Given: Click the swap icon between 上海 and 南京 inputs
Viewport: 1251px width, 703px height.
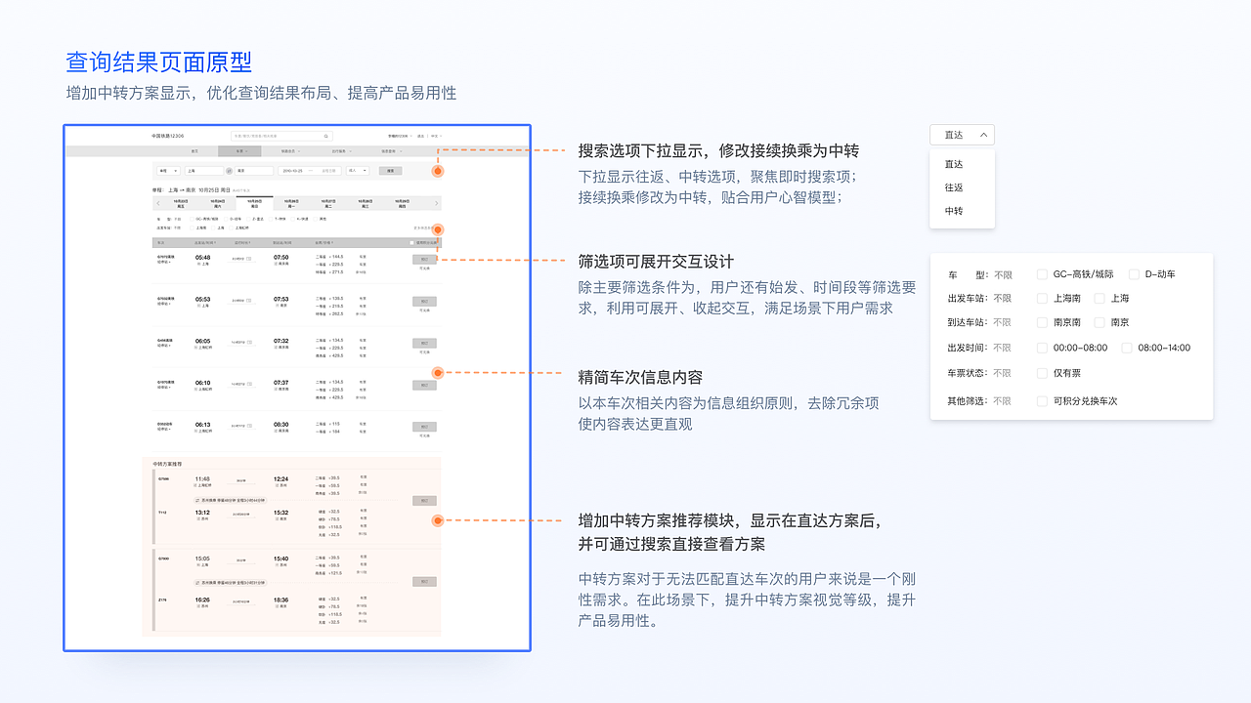Looking at the screenshot, I should click(229, 171).
